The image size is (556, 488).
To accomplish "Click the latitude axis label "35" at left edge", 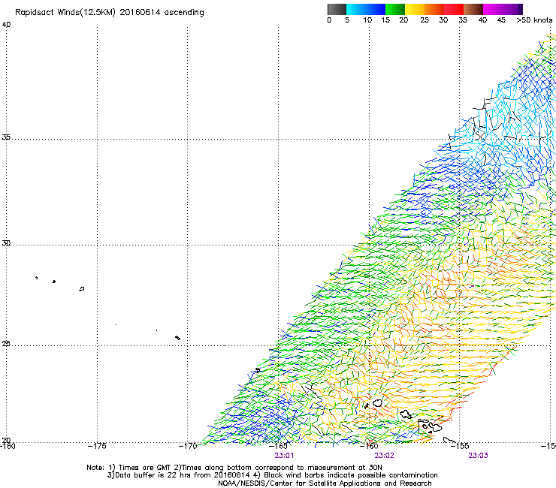I will coord(6,137).
